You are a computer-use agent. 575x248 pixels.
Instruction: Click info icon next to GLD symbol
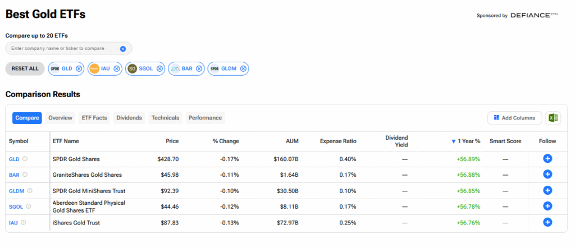[25, 159]
